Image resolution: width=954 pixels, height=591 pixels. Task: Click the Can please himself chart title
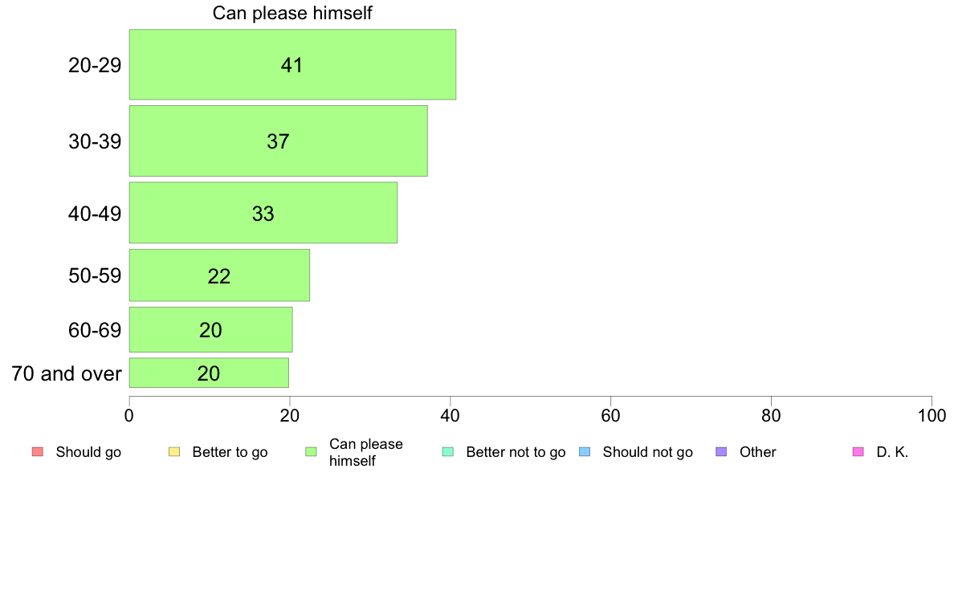[x=292, y=13]
